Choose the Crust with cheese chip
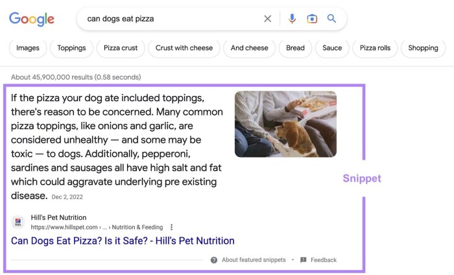Image resolution: width=454 pixels, height=275 pixels. [x=184, y=48]
